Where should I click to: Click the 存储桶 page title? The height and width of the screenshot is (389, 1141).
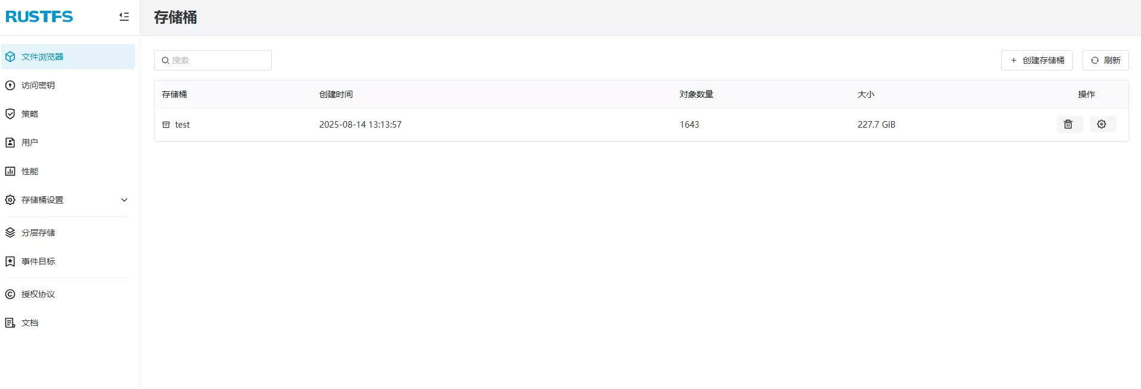tap(176, 17)
